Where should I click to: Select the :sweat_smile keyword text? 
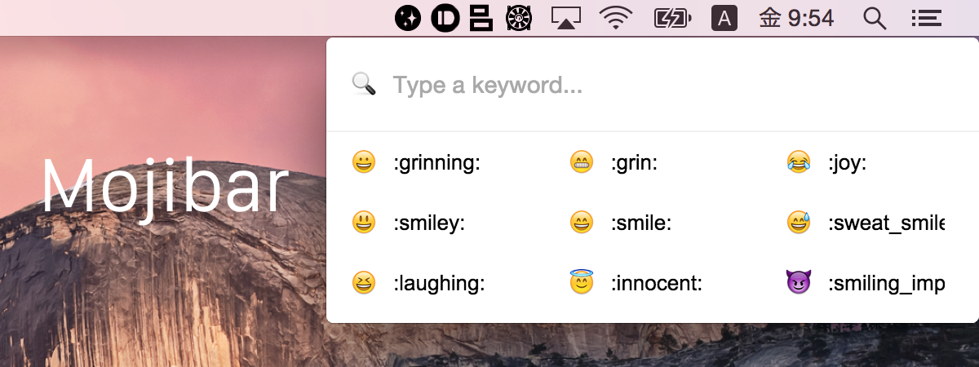886,223
